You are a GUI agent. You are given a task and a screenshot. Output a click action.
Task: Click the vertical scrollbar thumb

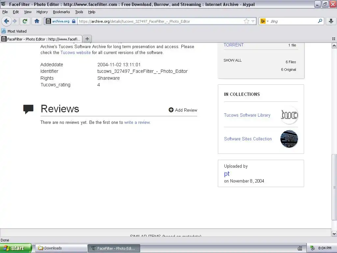click(334, 187)
